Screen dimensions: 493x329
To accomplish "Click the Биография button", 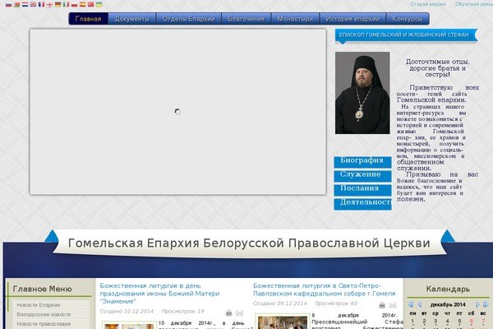I will point(362,162).
